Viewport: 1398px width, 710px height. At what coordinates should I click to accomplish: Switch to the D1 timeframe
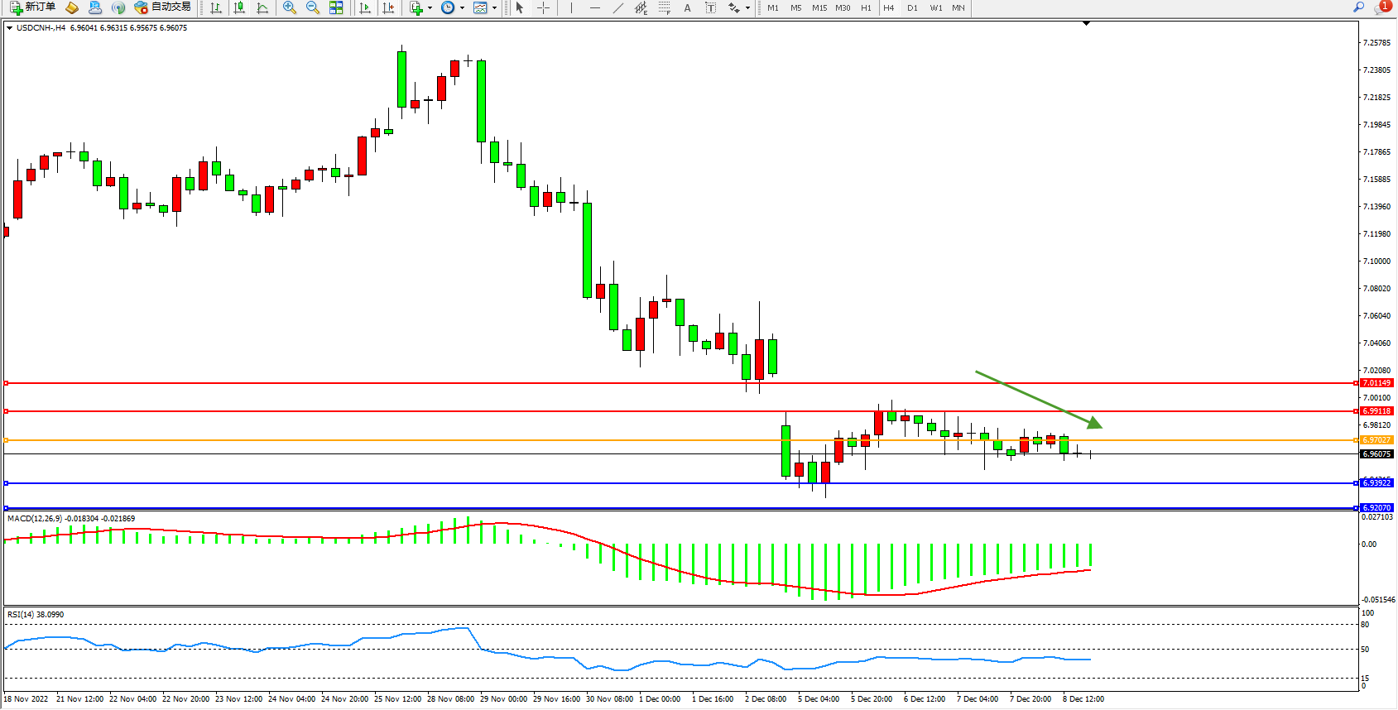click(912, 7)
